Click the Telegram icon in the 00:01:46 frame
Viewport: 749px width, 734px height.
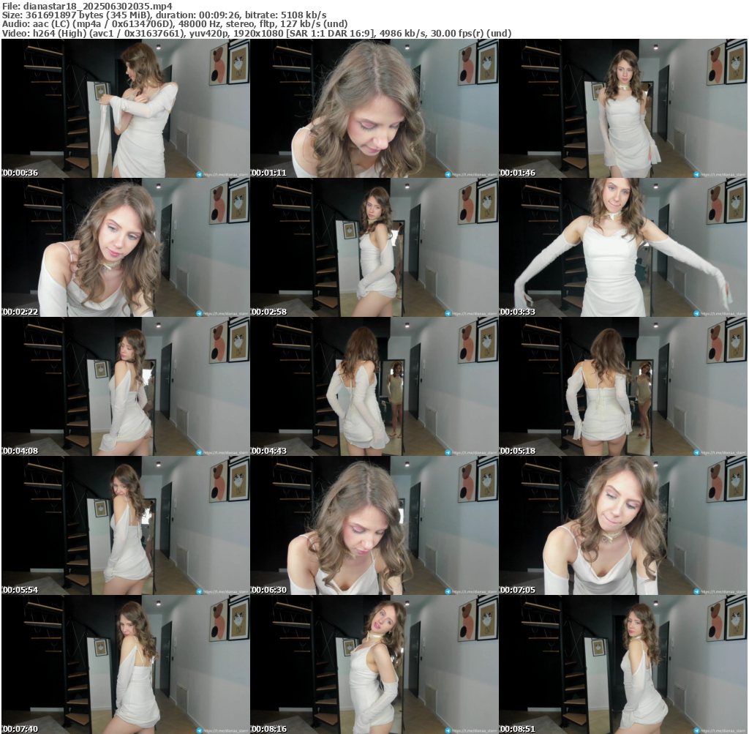click(x=696, y=174)
